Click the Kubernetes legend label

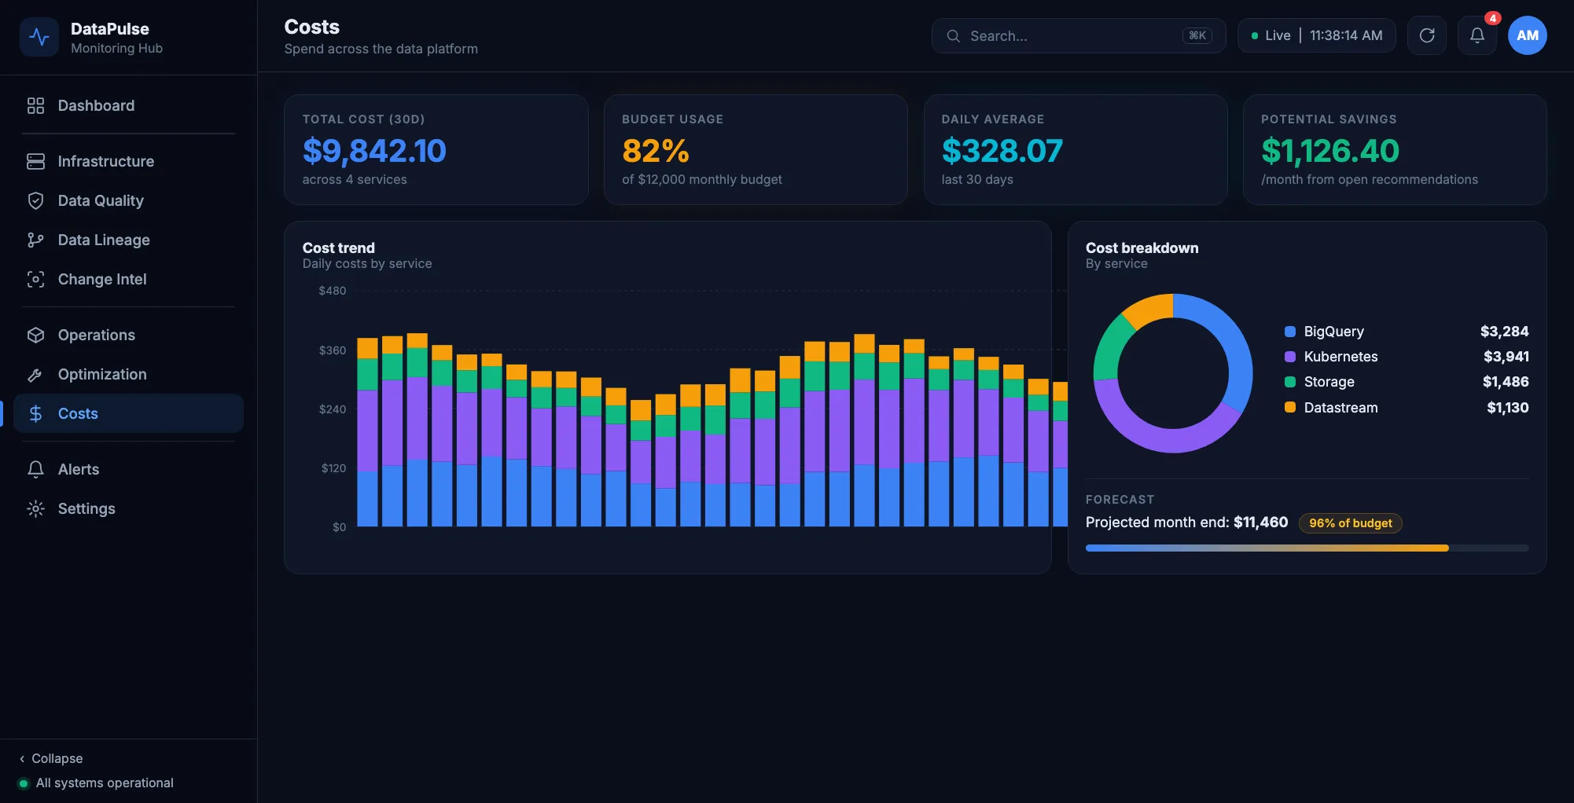(1340, 357)
